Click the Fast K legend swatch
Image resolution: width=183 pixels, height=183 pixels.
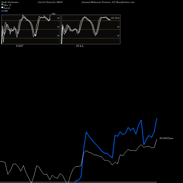(2, 8)
